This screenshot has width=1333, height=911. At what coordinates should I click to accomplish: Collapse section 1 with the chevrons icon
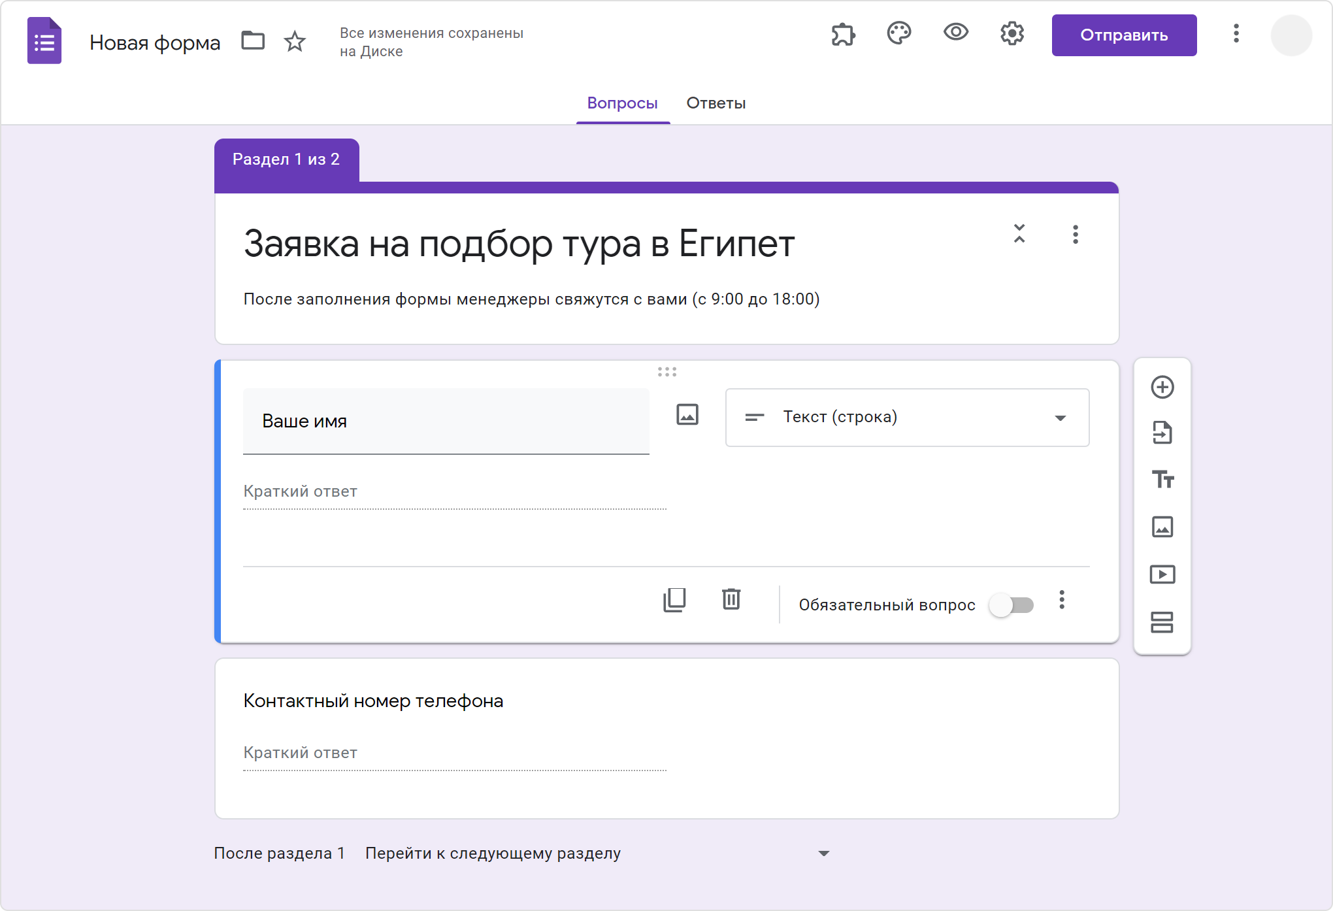coord(1019,233)
